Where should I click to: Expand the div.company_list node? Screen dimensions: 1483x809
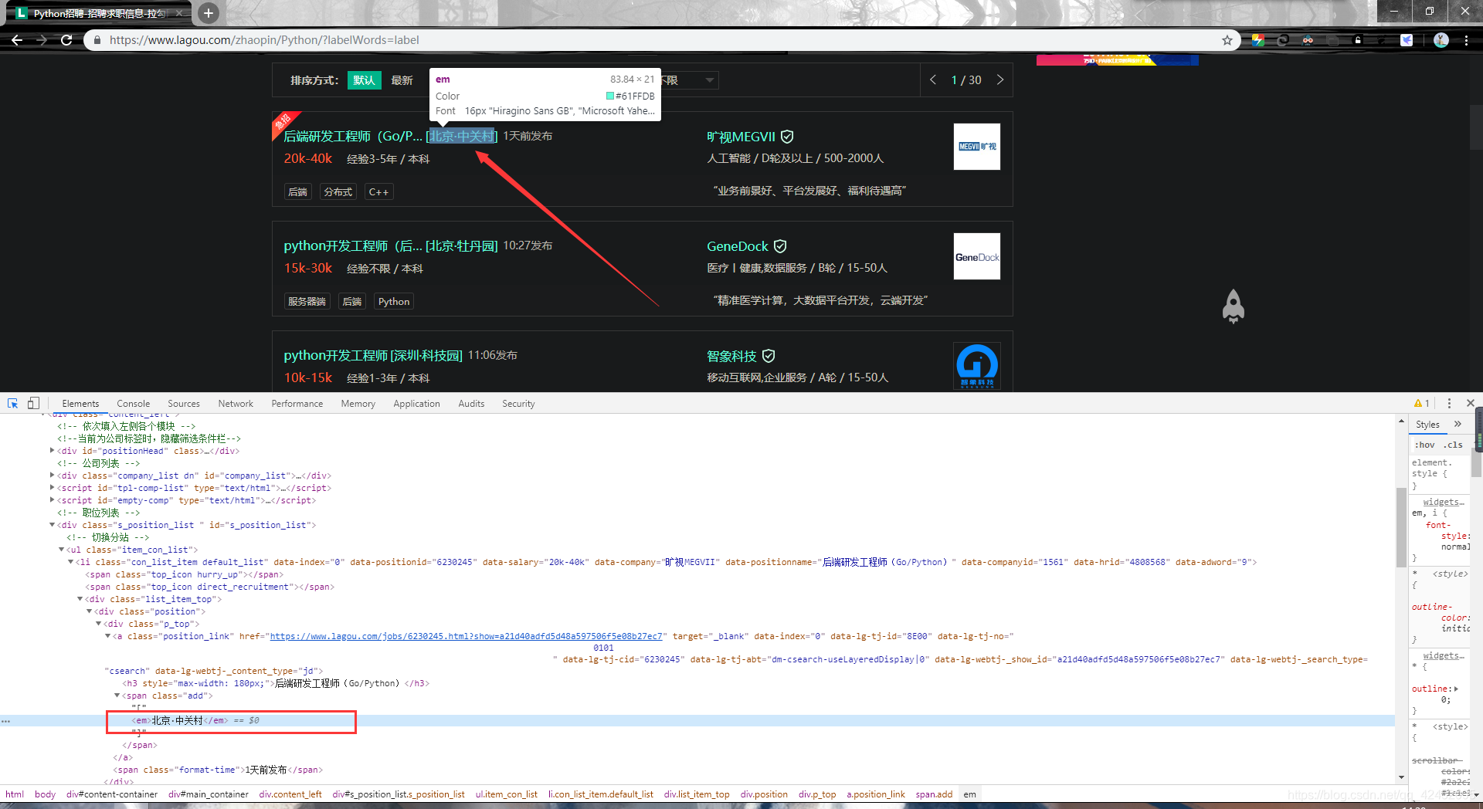(53, 476)
